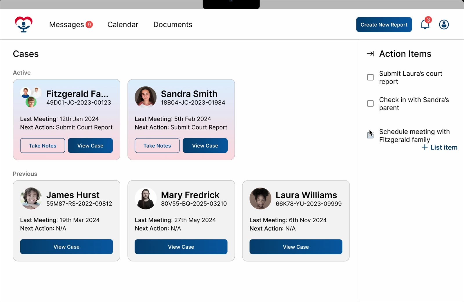Click the plus icon beside List item
464x302 pixels.
(425, 147)
